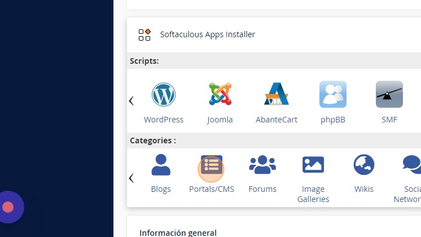Click the SMF text label
The height and width of the screenshot is (237, 421).
coord(389,120)
